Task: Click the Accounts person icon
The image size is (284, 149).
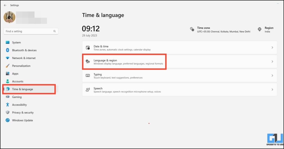Action: tap(7, 81)
